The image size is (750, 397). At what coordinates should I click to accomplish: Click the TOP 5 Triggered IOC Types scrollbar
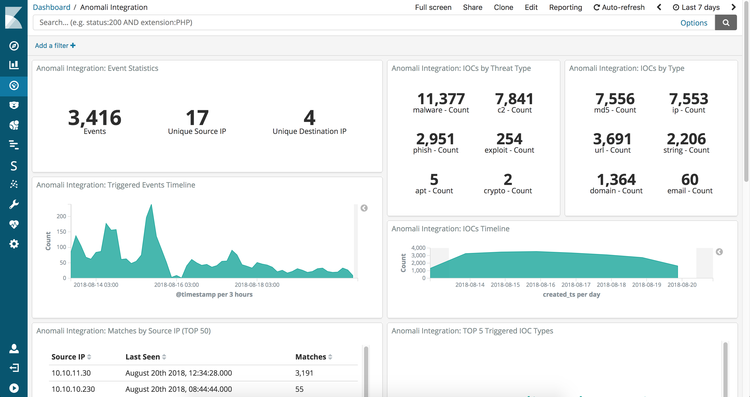(725, 369)
